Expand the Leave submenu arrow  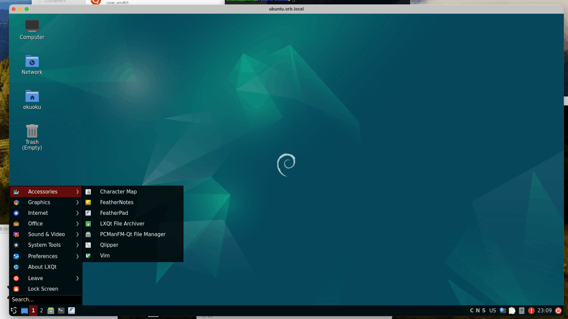point(77,278)
